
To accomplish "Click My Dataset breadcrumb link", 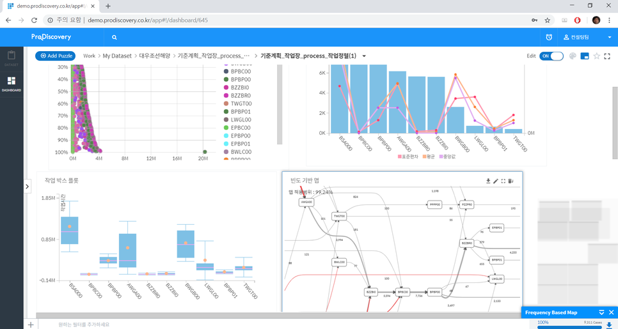I will coord(118,56).
